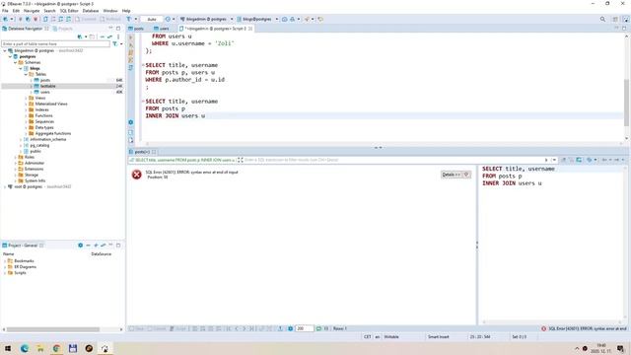The width and height of the screenshot is (631, 355).
Task: Select the posts table in the tree
Action: pyautogui.click(x=45, y=80)
